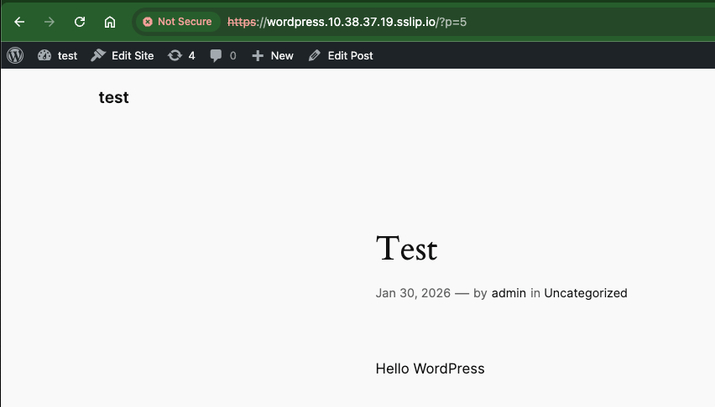Viewport: 715px width, 407px height.
Task: Click the Test post title heading
Action: coord(406,249)
